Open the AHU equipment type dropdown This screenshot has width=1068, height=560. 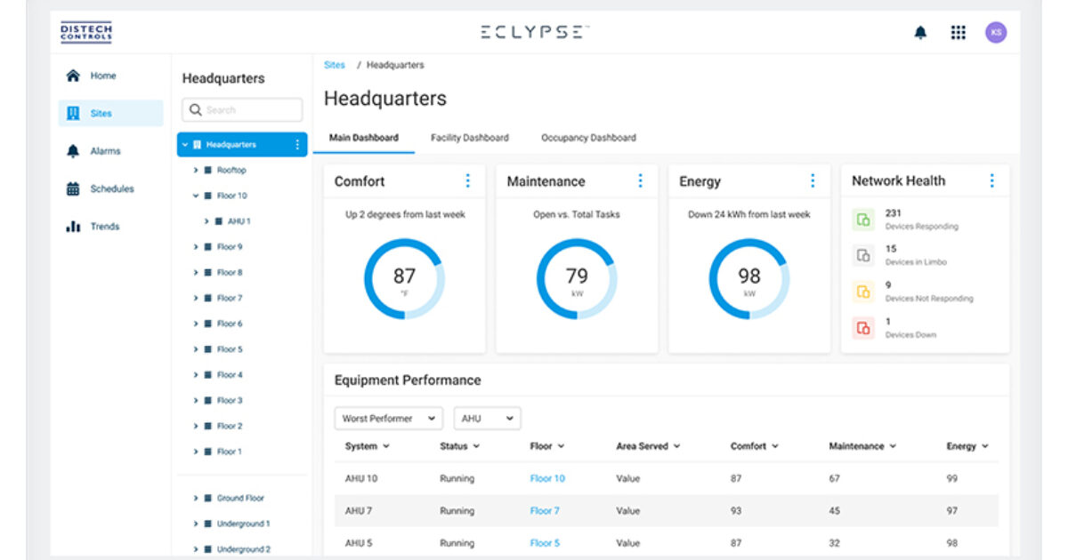tap(488, 418)
